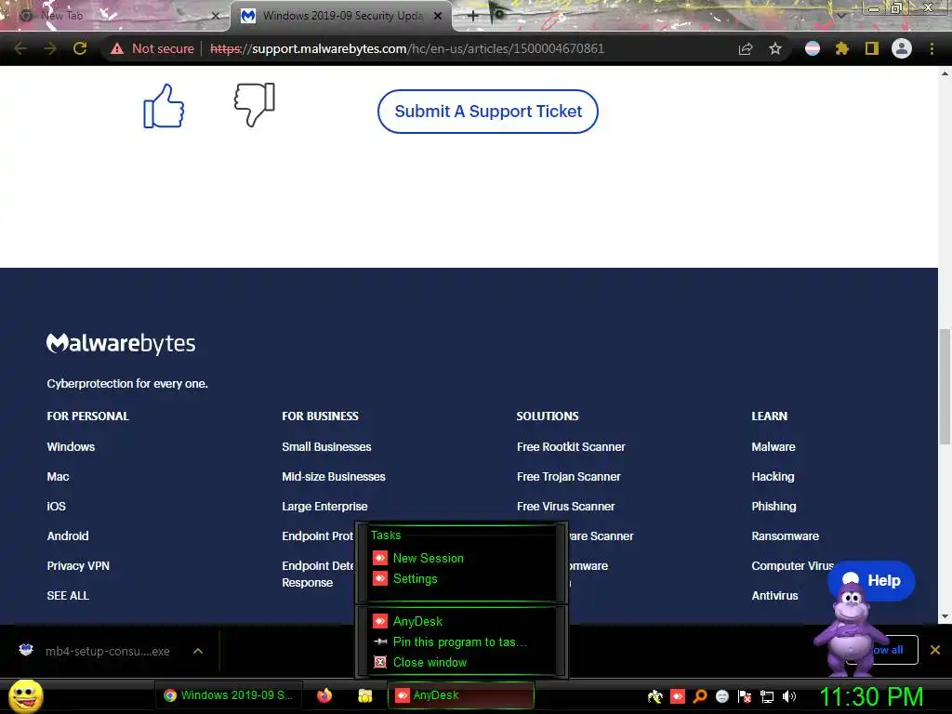Click the thumbs down icon
The image size is (952, 714).
pos(255,104)
